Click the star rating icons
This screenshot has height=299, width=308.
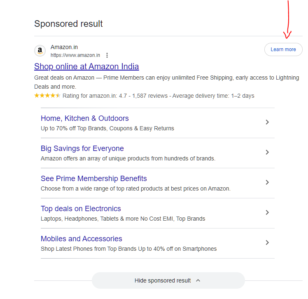click(x=47, y=96)
